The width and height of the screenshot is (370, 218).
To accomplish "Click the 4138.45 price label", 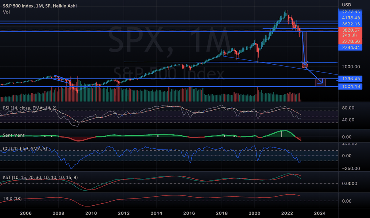I will 351,18.
